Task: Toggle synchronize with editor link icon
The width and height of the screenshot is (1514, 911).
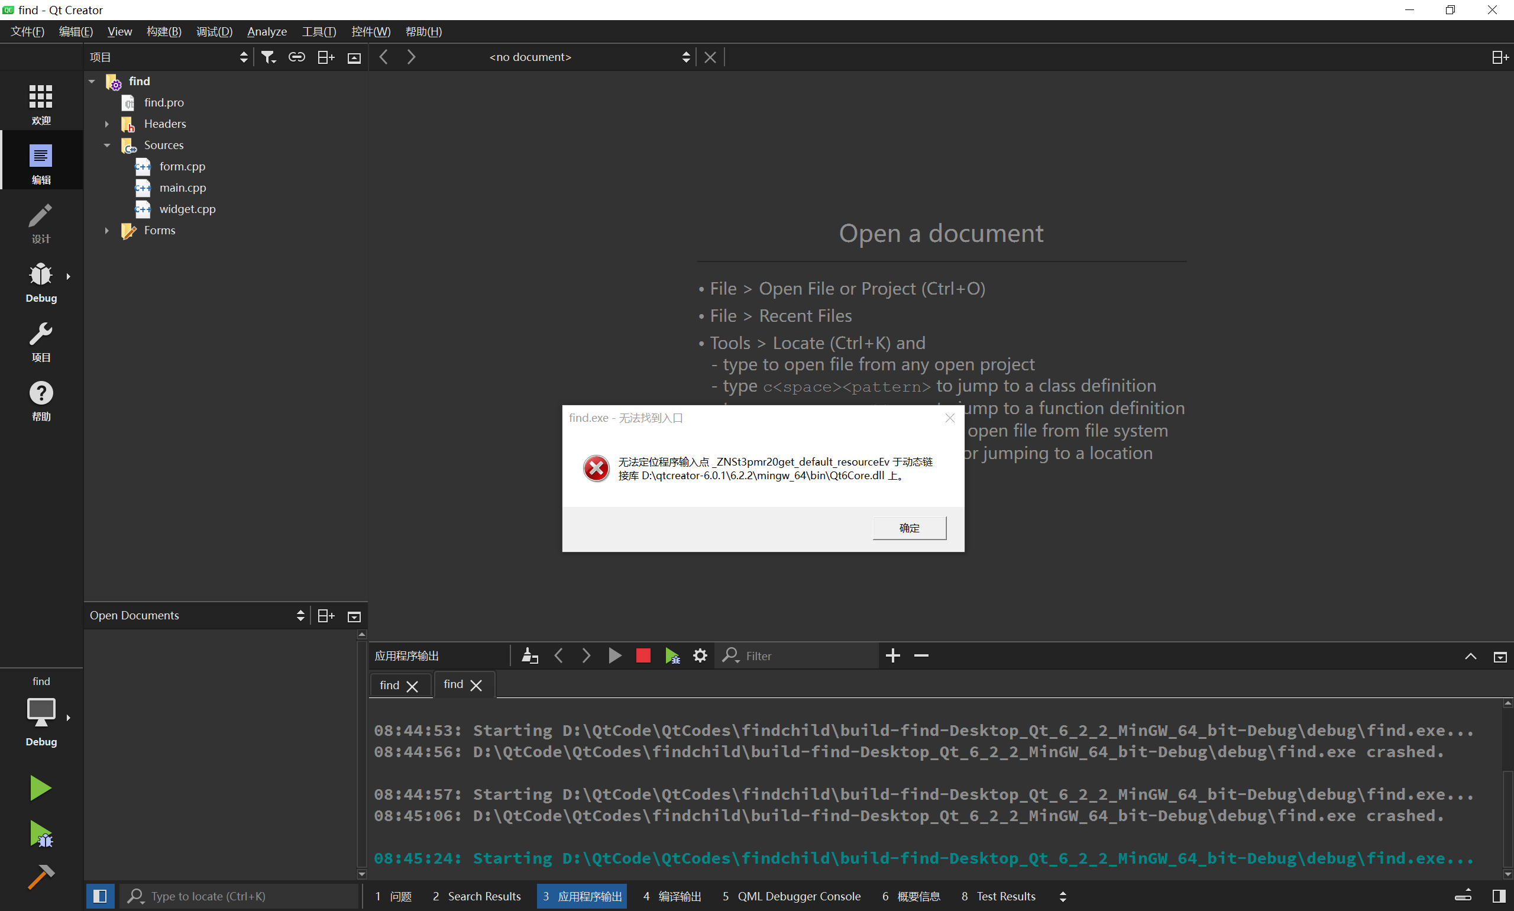Action: tap(296, 57)
